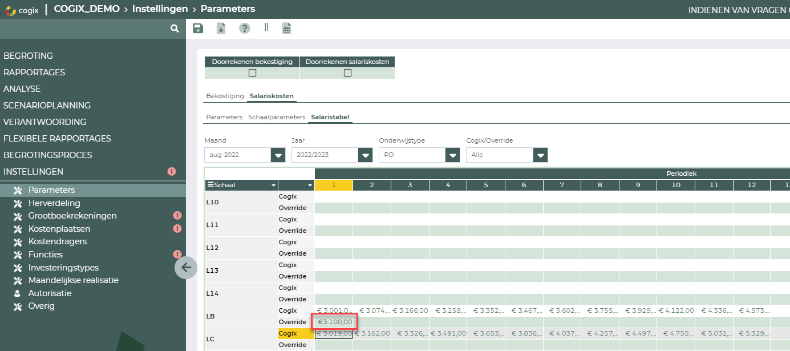Open the filter arrow on the Cogix/Override column
The width and height of the screenshot is (790, 351).
coord(310,185)
